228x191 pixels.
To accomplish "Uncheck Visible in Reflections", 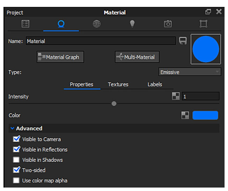I will 16,150.
